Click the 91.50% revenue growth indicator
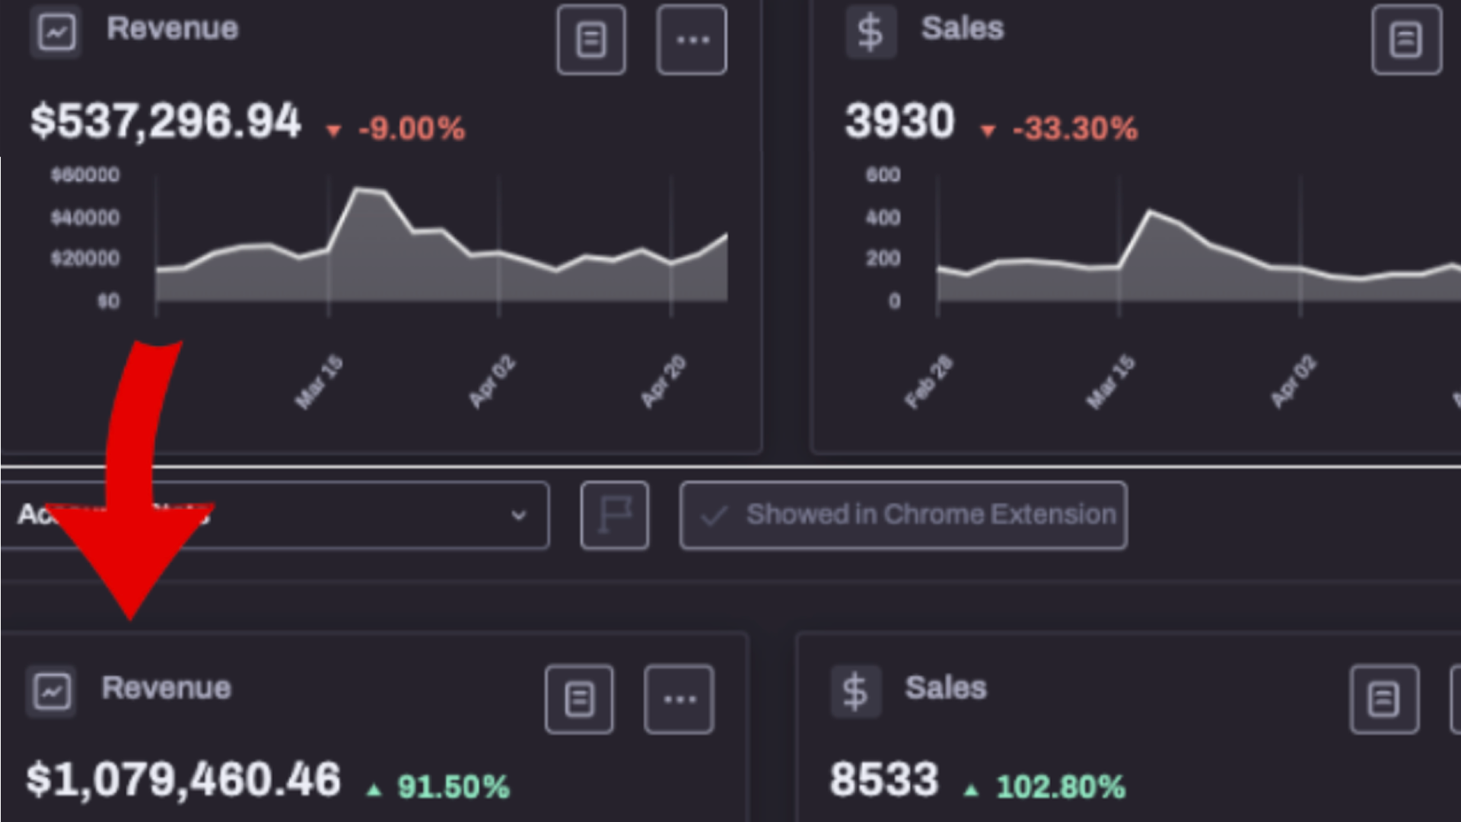This screenshot has height=822, width=1461. click(452, 787)
